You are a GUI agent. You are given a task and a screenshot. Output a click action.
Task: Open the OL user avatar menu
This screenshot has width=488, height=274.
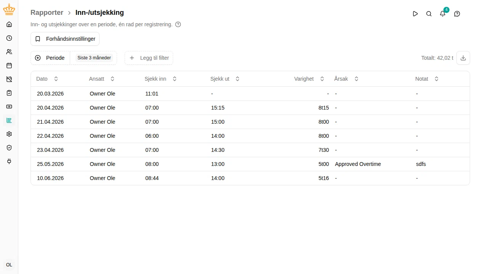coord(9,265)
